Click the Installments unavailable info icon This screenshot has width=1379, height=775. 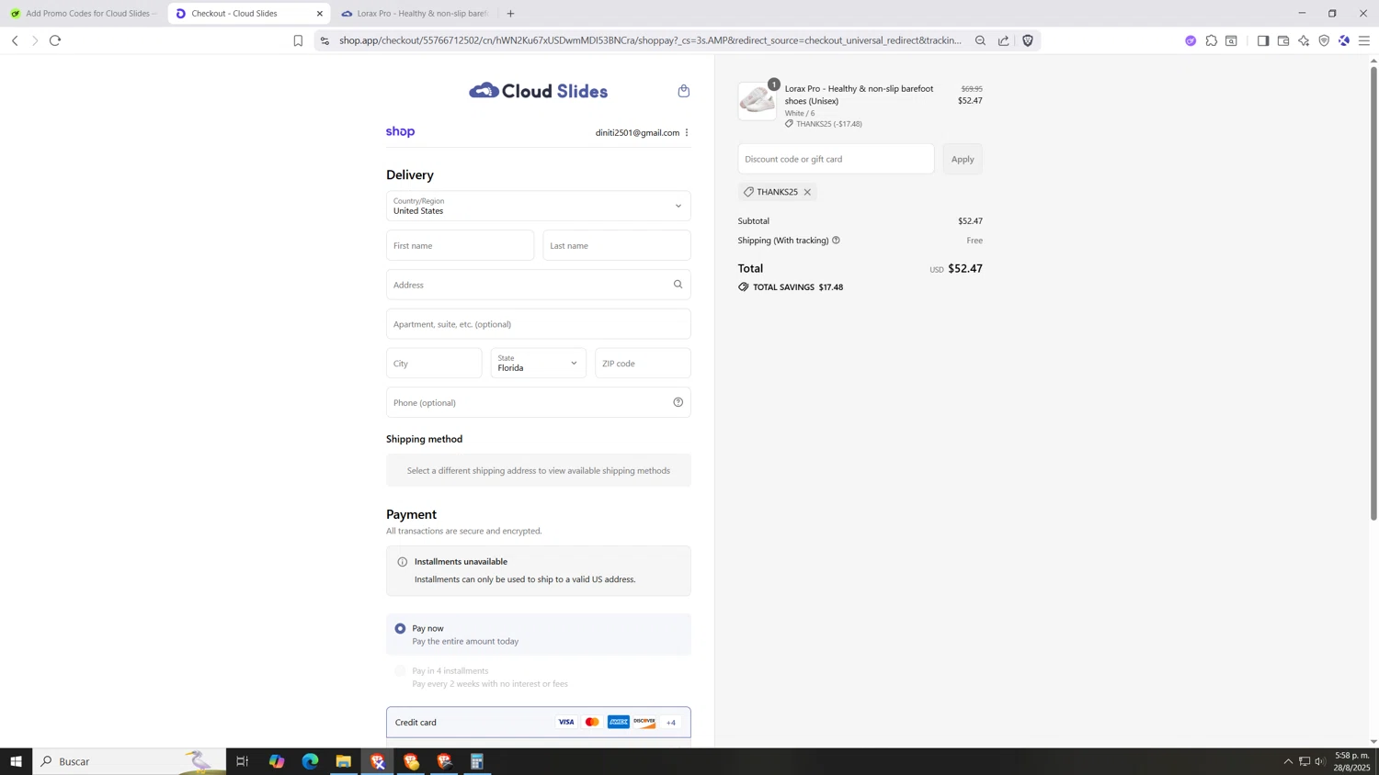click(x=402, y=562)
